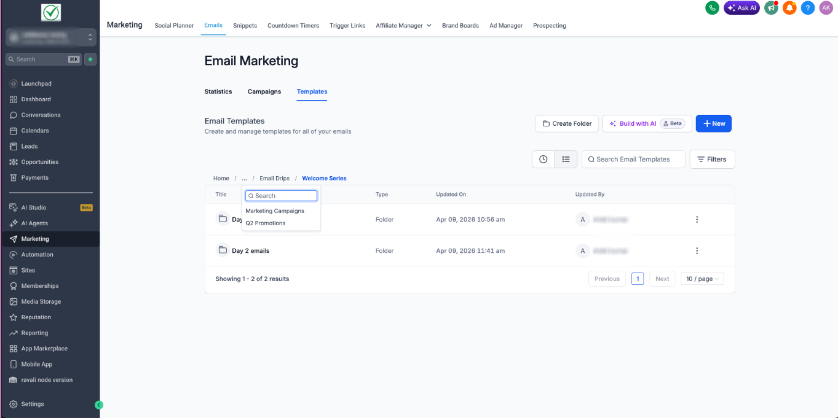Go to Email Drips breadcrumb
The height and width of the screenshot is (418, 838).
[274, 179]
